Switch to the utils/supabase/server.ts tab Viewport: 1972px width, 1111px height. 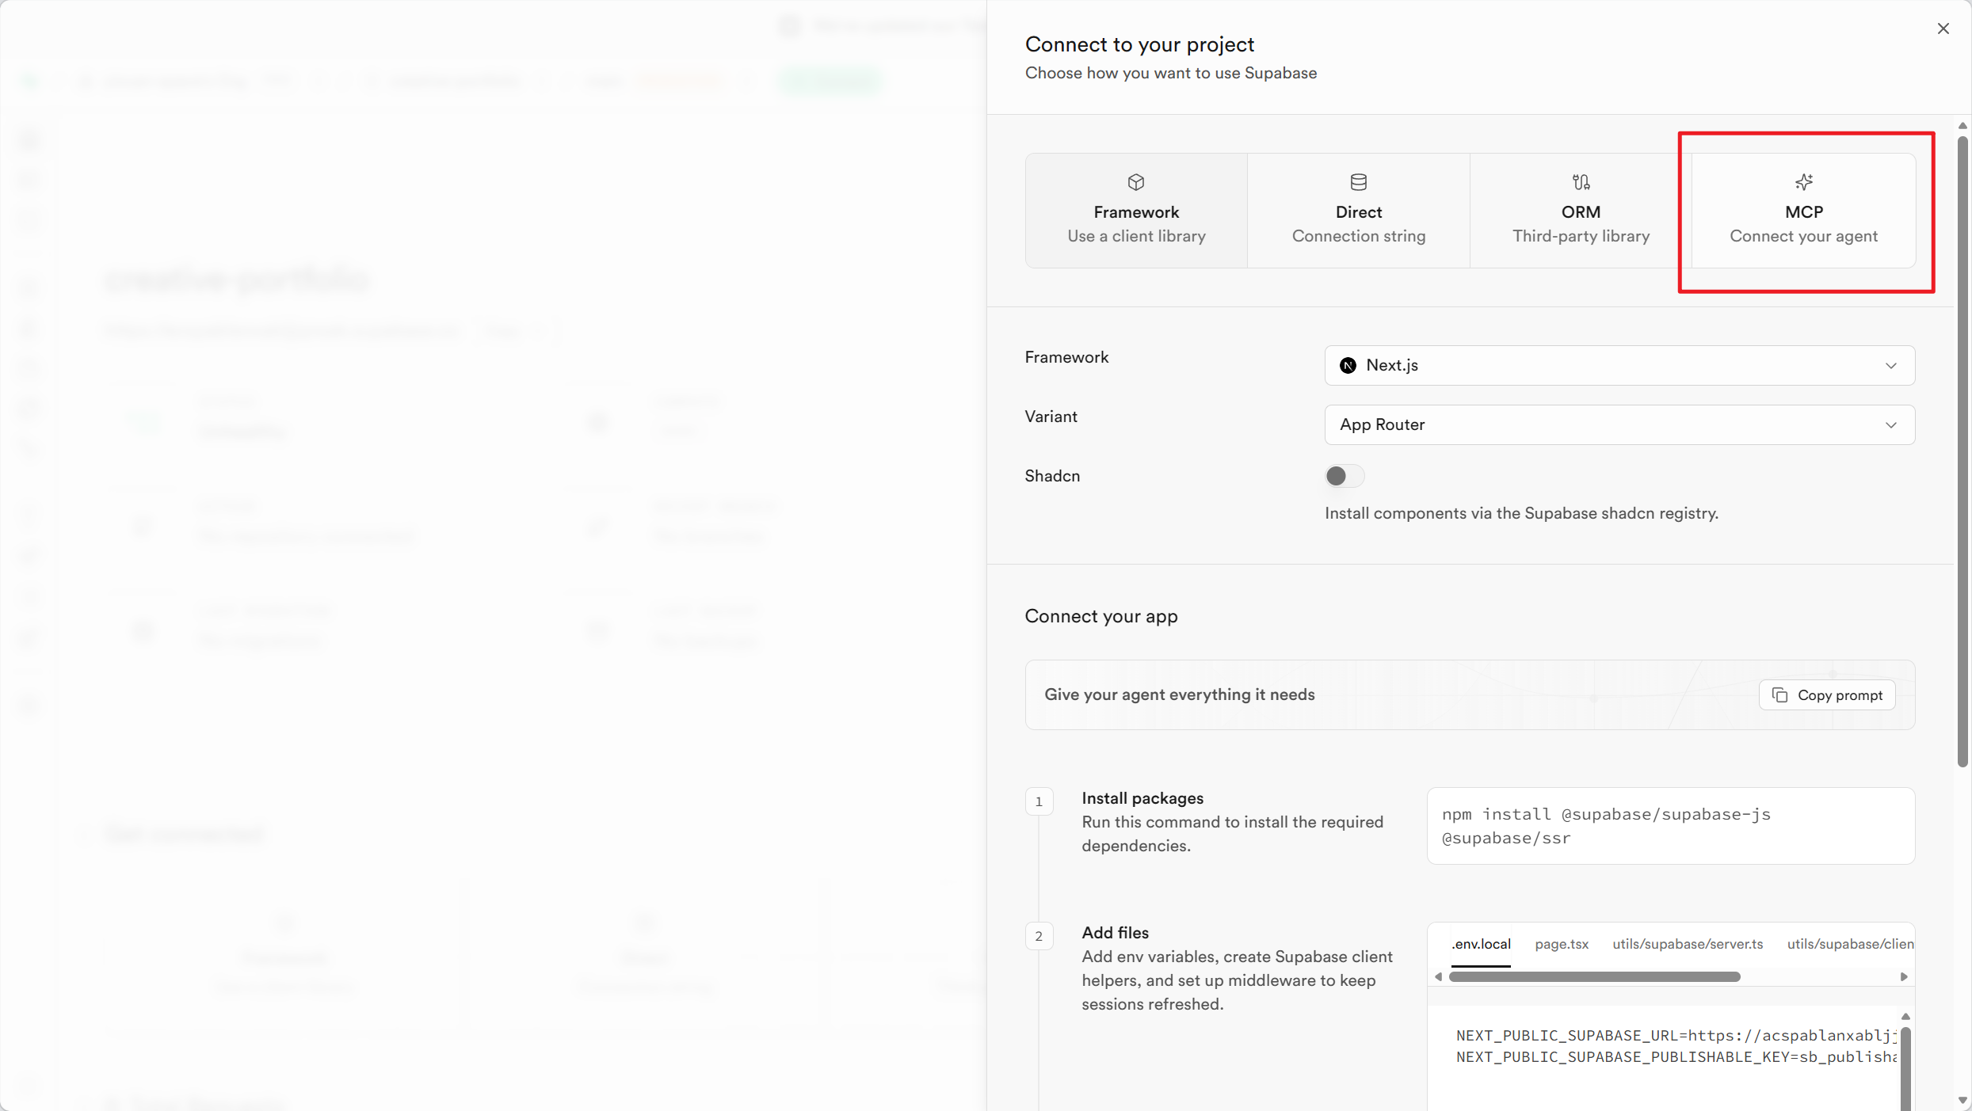coord(1688,944)
